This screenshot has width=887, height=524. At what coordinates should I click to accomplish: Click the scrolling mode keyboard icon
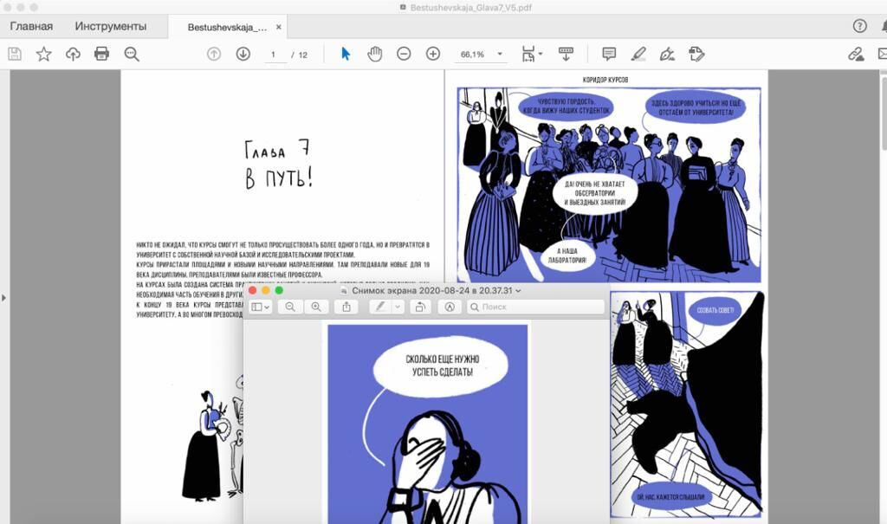(x=566, y=54)
